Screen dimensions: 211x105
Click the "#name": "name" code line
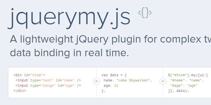187,80
